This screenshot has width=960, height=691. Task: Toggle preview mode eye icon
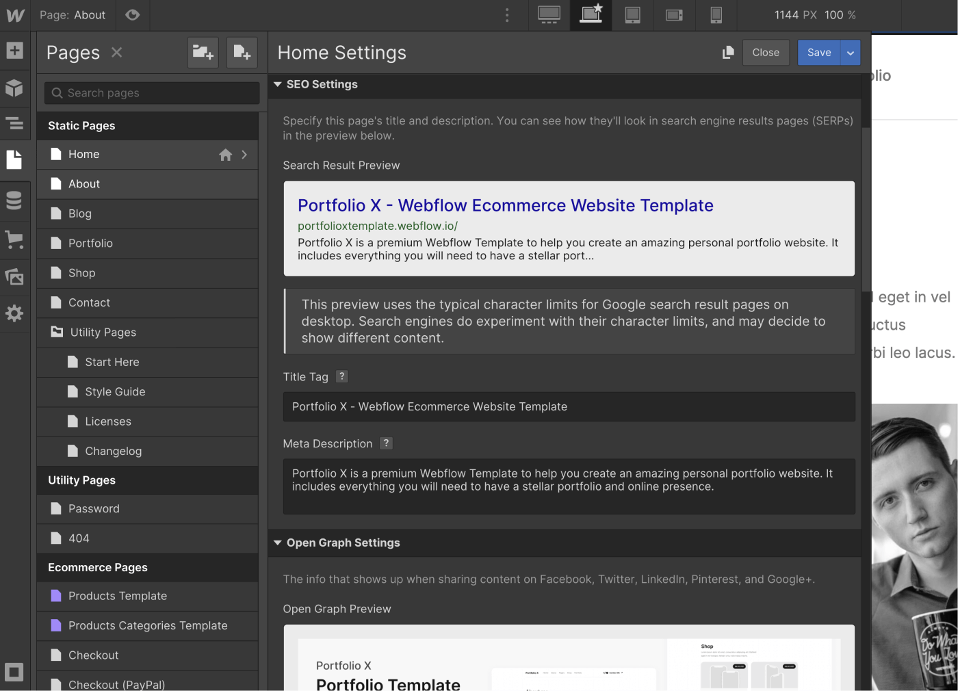[133, 15]
